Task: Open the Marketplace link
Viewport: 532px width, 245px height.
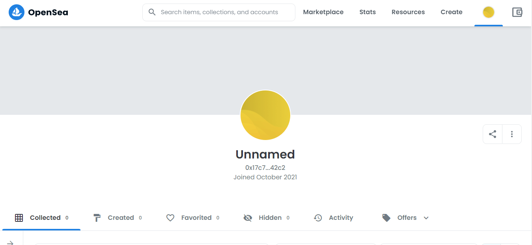Action: [x=323, y=12]
